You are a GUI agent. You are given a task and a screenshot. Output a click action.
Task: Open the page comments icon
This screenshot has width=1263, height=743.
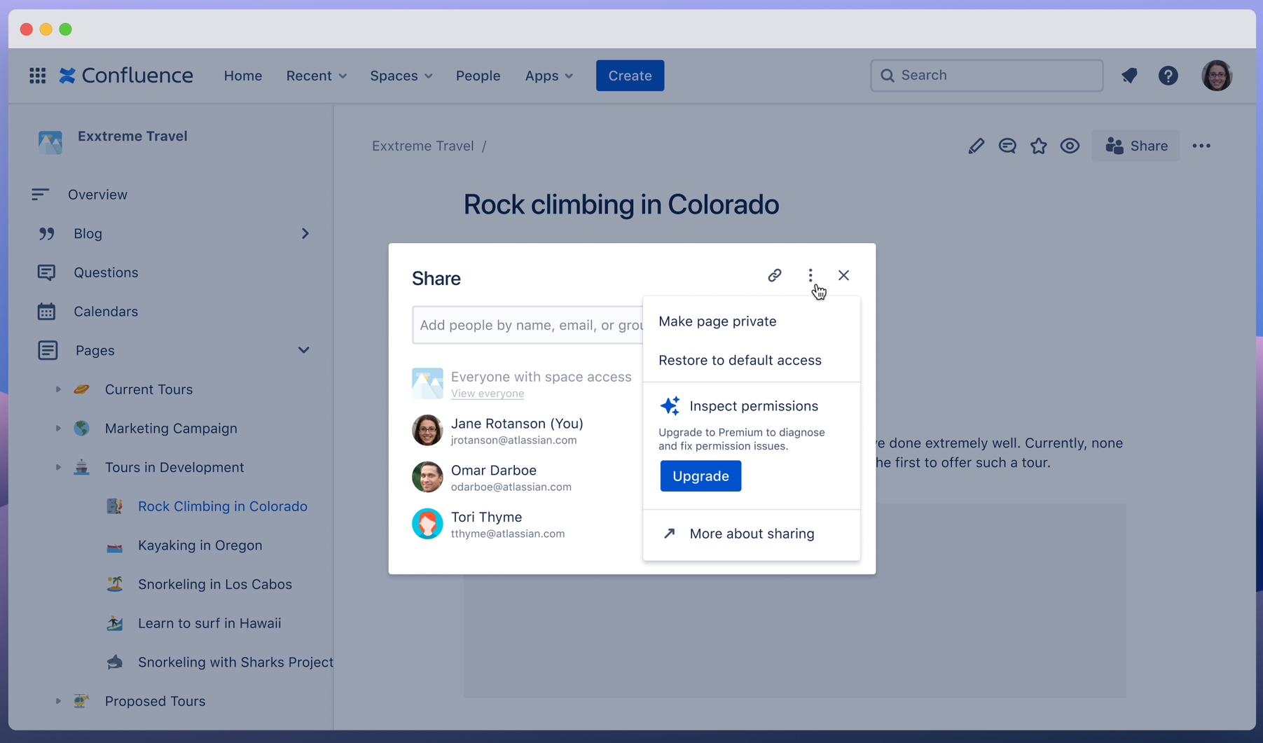1007,146
